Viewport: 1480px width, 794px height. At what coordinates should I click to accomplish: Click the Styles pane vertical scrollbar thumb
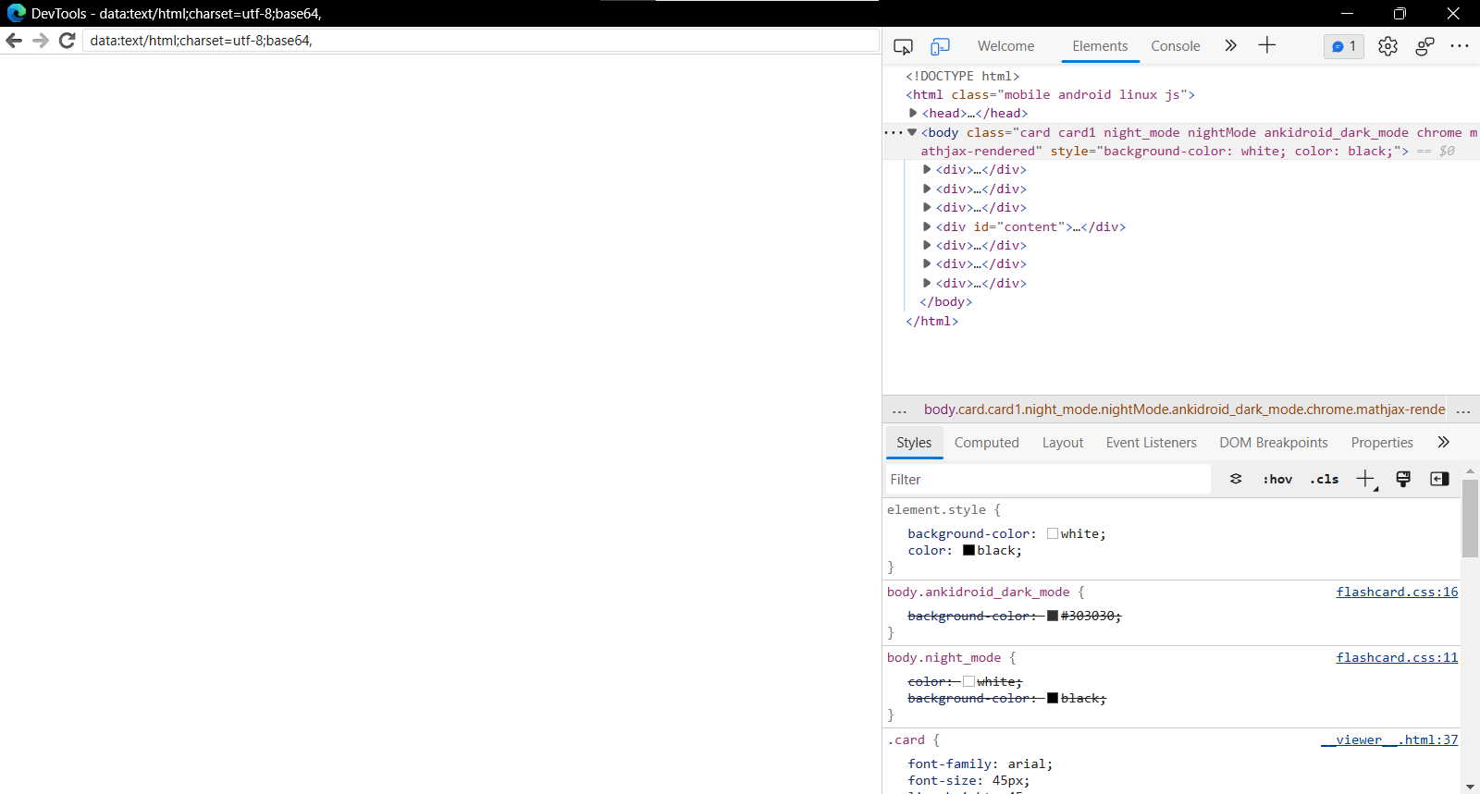pyautogui.click(x=1470, y=519)
